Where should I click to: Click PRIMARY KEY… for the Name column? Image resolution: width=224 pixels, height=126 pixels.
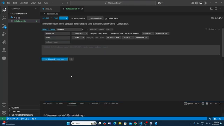point(113,38)
